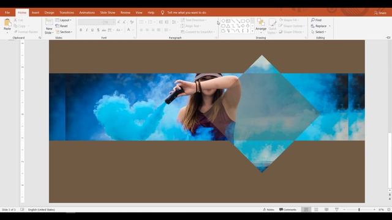This screenshot has width=392, height=220.
Task: Expand the shapes gallery More arrow
Action: tap(252, 31)
